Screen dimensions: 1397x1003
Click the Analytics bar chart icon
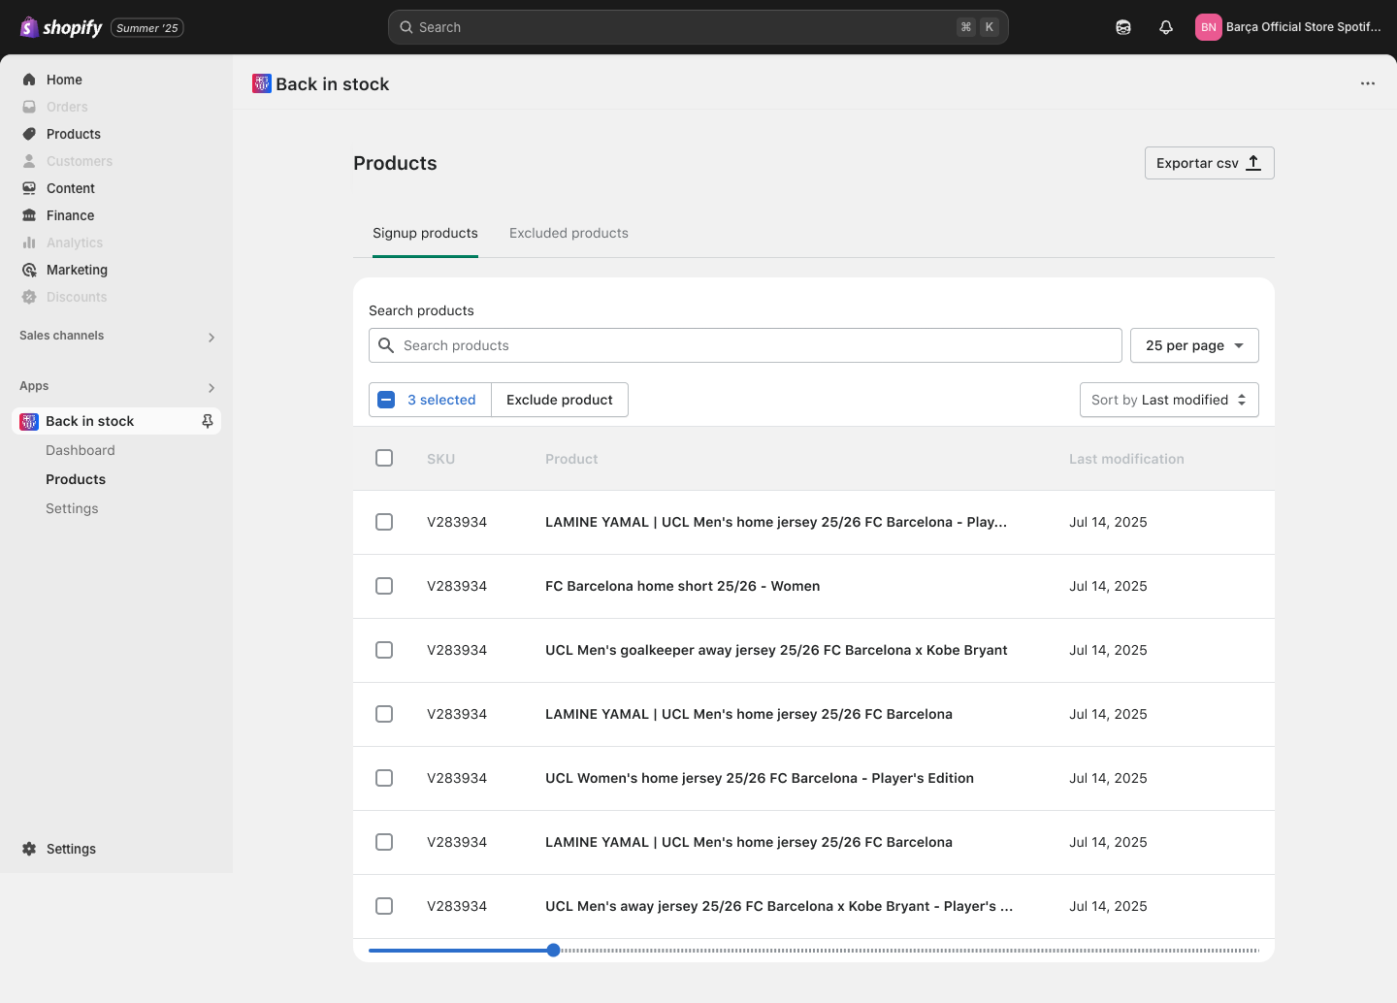tap(29, 243)
